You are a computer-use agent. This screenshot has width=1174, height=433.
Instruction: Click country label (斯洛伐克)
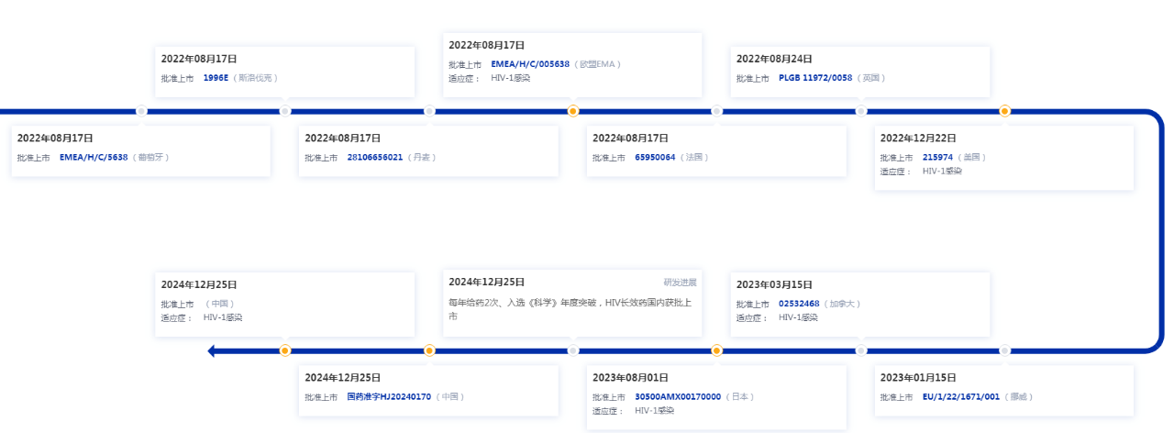coord(255,79)
